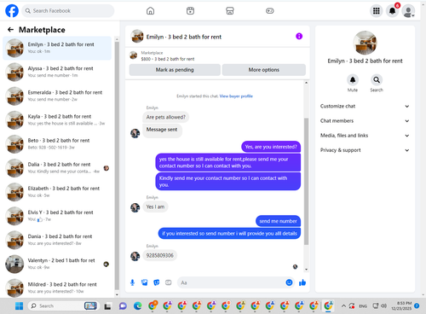Click the 'Are pets allowed?' message
This screenshot has height=314, width=426.
click(x=166, y=117)
